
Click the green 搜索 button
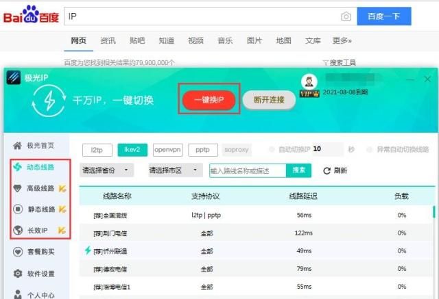pyautogui.click(x=298, y=170)
